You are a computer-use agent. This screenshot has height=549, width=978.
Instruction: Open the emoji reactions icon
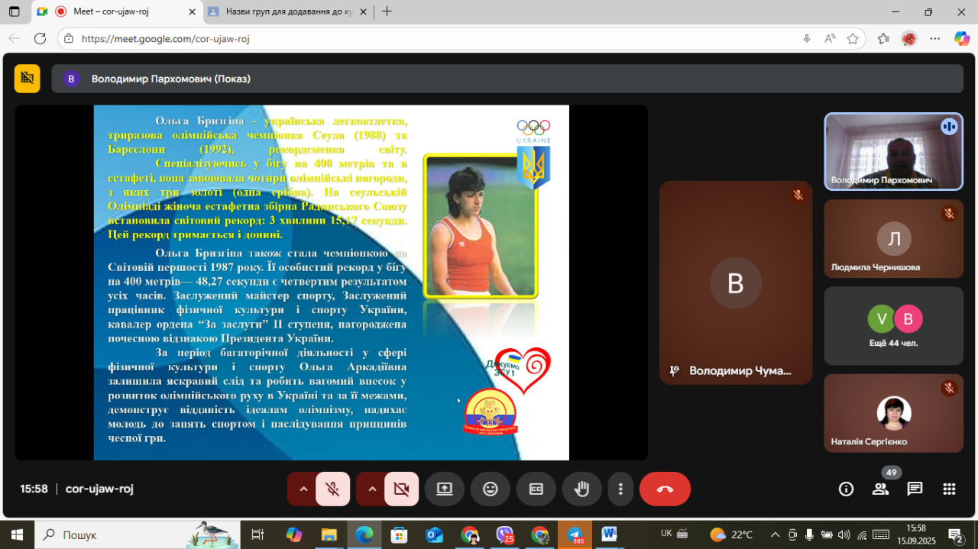pos(491,489)
